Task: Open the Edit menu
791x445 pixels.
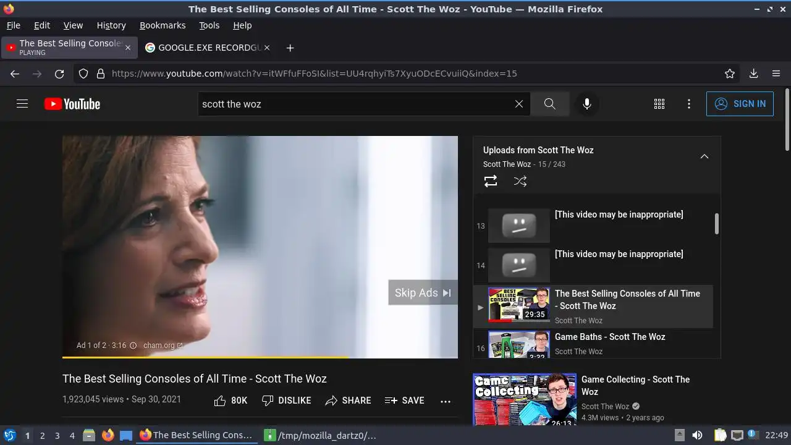Action: [x=42, y=25]
